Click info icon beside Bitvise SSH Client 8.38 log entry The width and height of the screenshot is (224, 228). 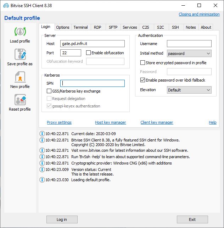(x=42, y=140)
